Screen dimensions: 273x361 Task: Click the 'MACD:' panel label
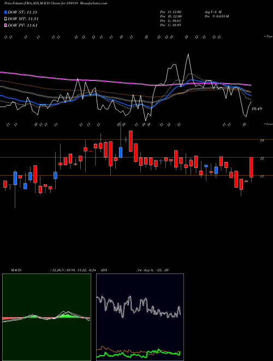tap(16, 270)
